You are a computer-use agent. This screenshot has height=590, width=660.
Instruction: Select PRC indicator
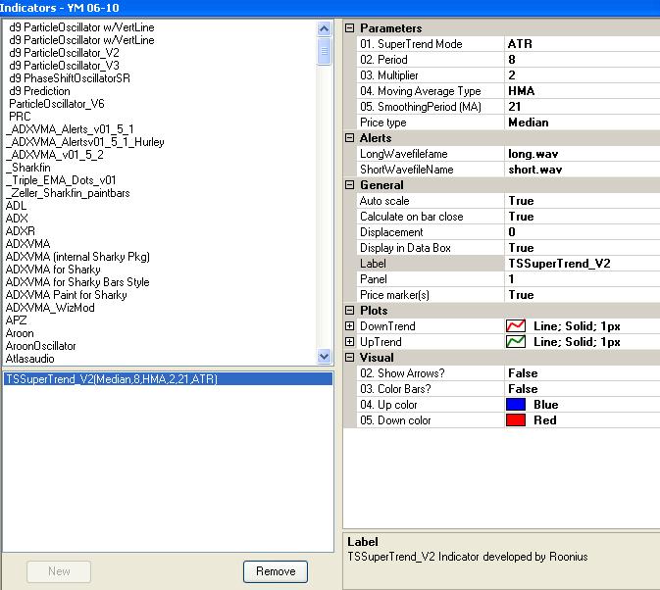point(20,117)
